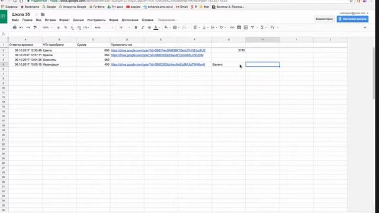Click the Print icon in toolbar
Screen dimensions: 379x213
point(15,28)
